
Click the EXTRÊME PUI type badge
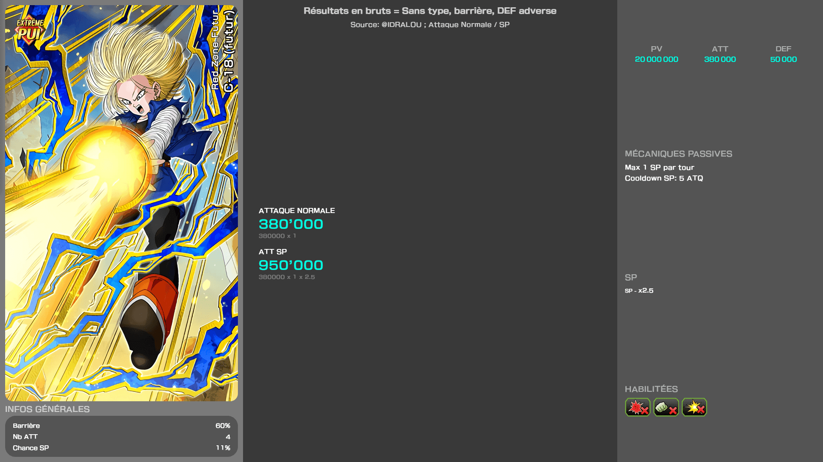pyautogui.click(x=30, y=30)
